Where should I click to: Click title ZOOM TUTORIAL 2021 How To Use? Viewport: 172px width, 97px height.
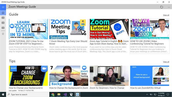coord(26,42)
